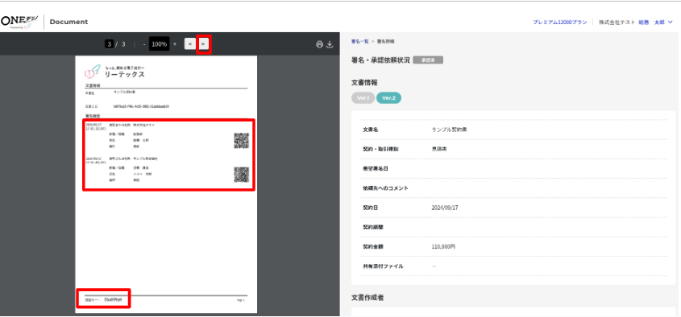This screenshot has height=317, width=681.
Task: Go to previous page with < button
Action: coord(190,43)
